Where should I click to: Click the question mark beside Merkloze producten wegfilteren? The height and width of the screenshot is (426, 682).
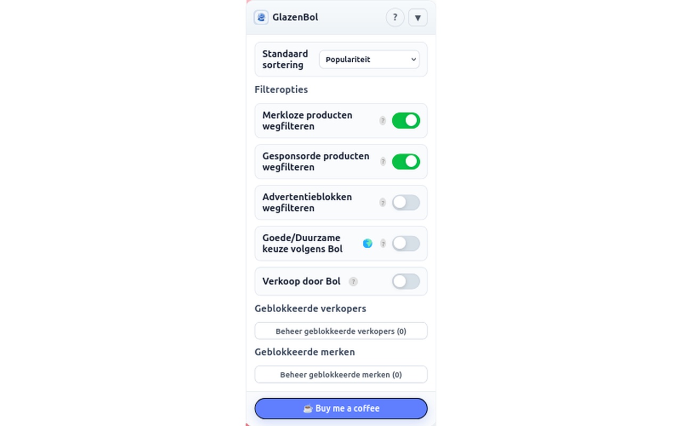(383, 121)
